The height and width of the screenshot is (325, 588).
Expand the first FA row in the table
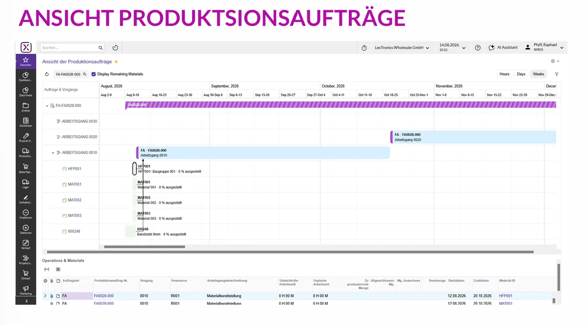coord(45,296)
